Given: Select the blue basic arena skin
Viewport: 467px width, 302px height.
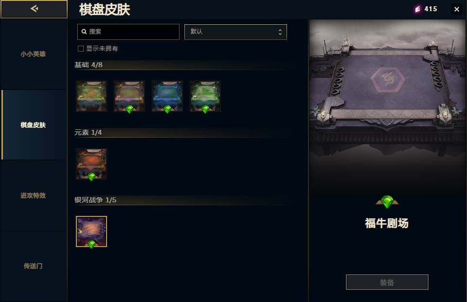Looking at the screenshot, I should point(167,96).
